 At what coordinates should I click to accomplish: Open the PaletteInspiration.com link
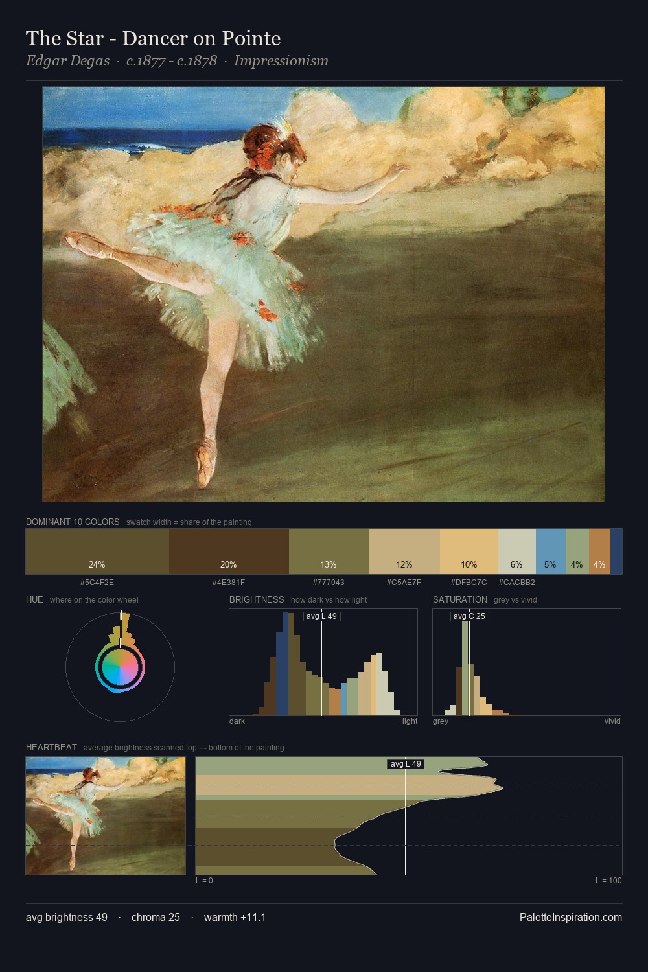click(x=571, y=918)
